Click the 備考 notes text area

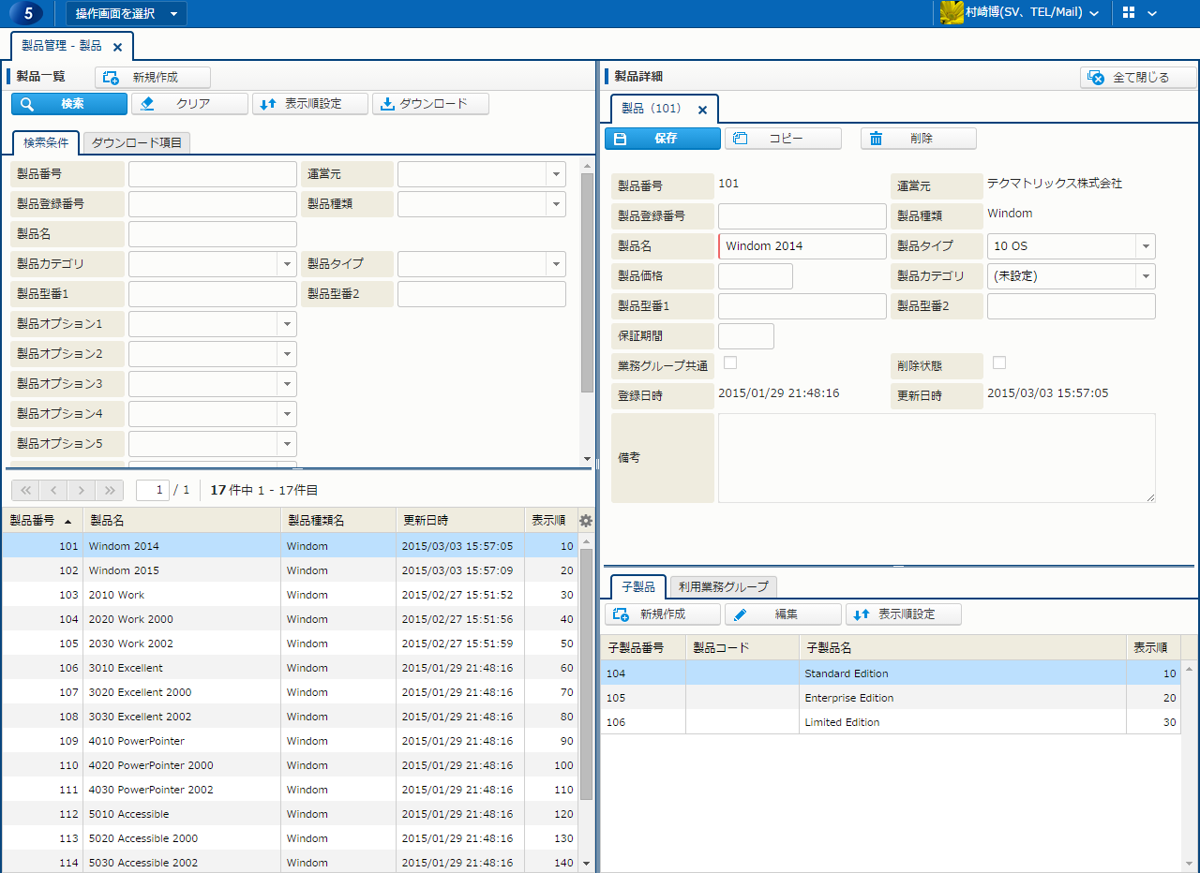(x=936, y=458)
